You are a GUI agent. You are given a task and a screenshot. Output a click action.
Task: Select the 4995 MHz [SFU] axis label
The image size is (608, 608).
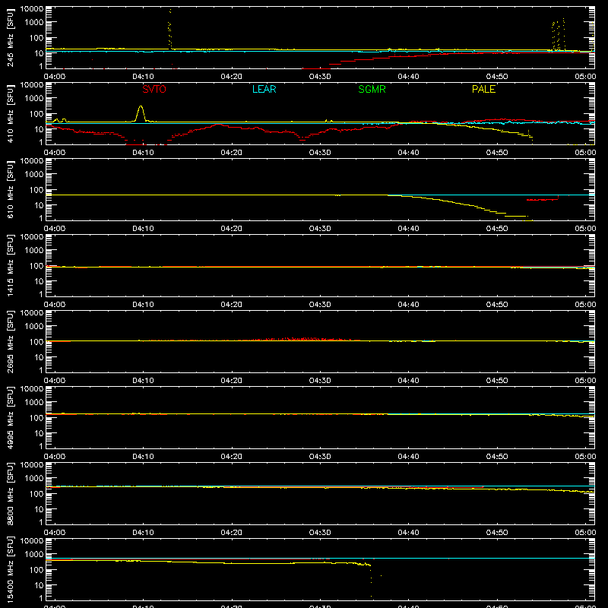[10, 418]
